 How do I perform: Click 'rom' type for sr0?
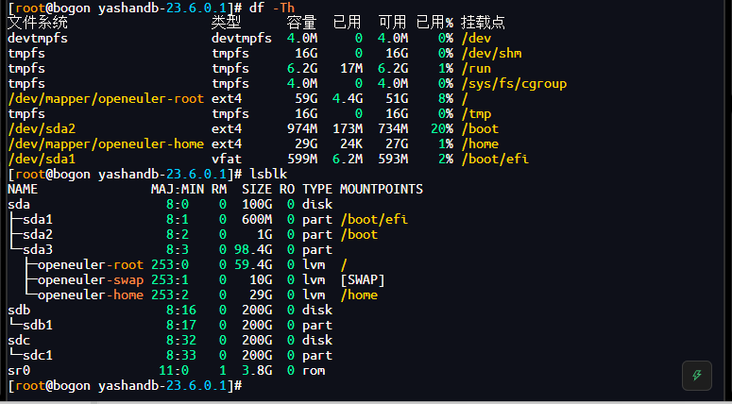(314, 370)
